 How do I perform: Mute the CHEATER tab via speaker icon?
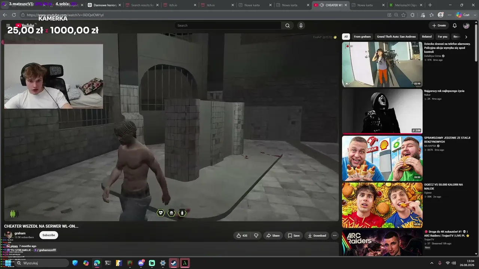coord(321,5)
